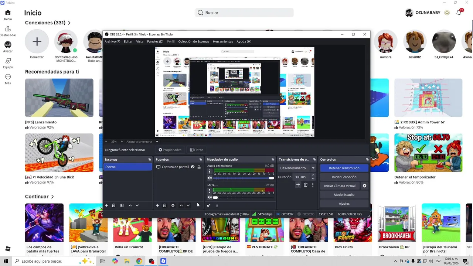473x266 pixels.
Task: Toggle the lock on Captura de pantalla source
Action: pyautogui.click(x=199, y=167)
